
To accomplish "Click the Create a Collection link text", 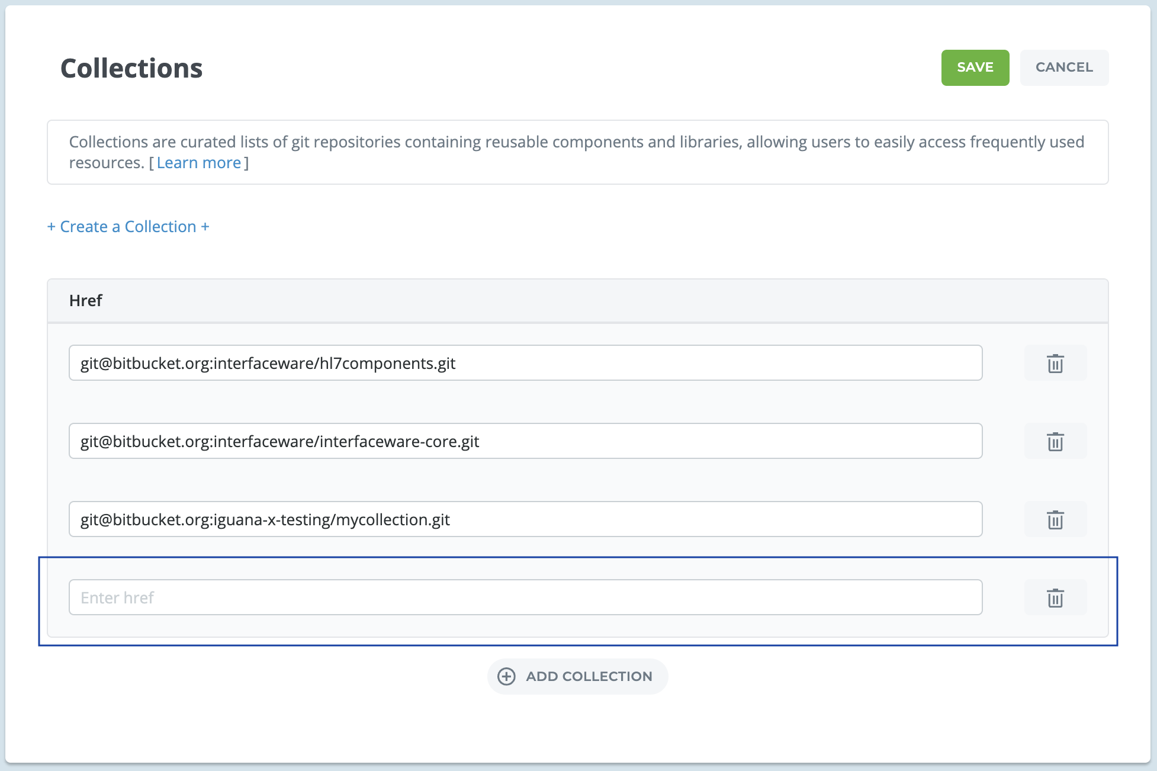I will (128, 227).
